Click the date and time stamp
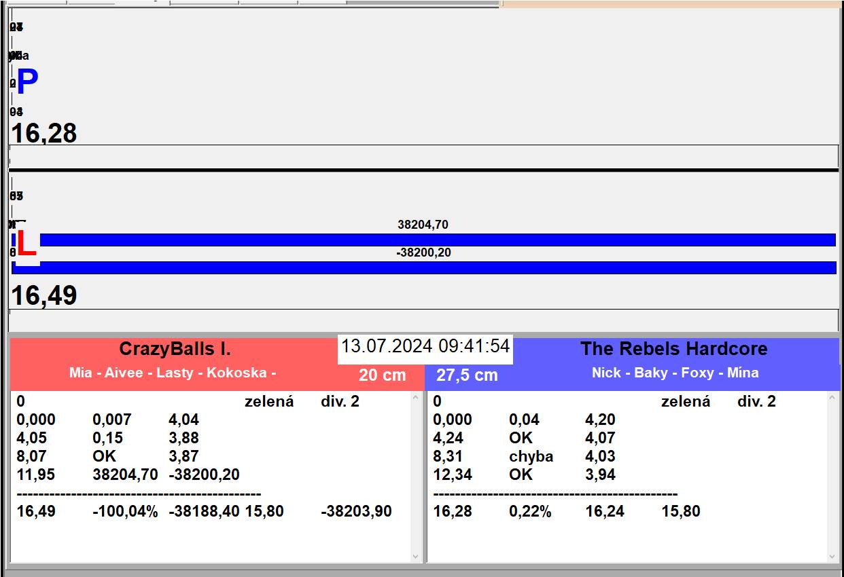 coord(425,346)
